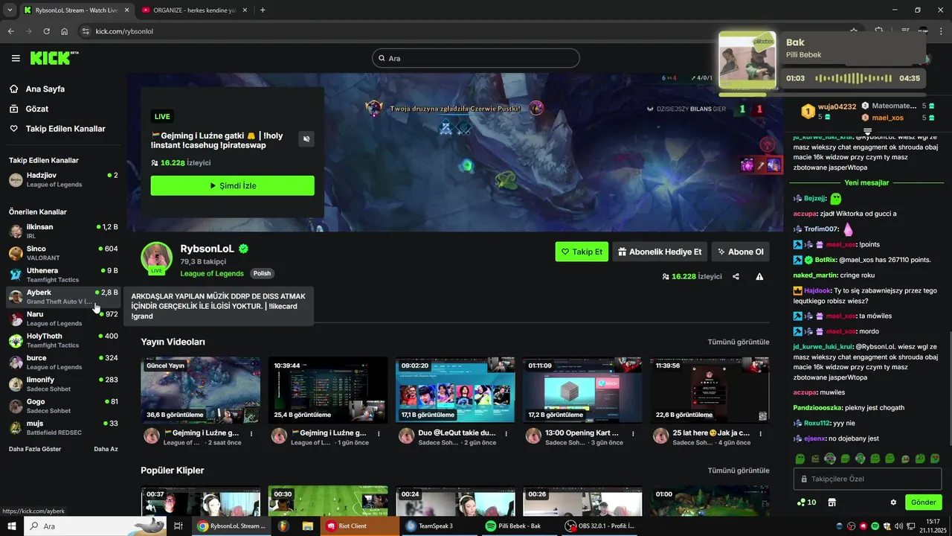The height and width of the screenshot is (536, 952).
Task: Open Task View on taskbar
Action: pyautogui.click(x=178, y=526)
